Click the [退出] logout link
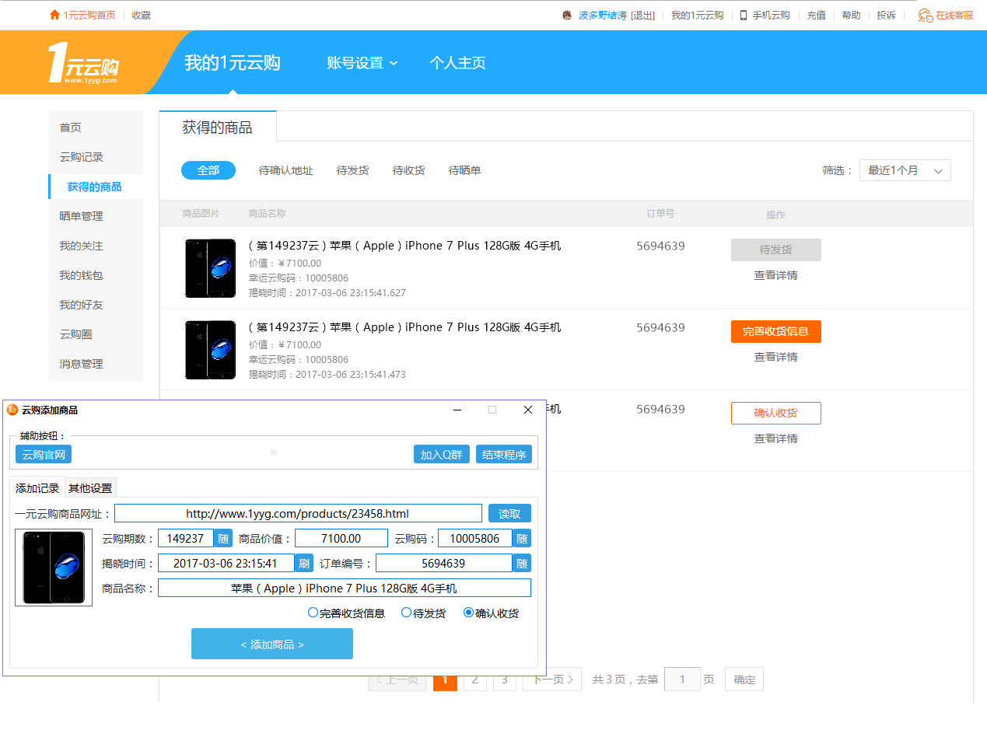 click(642, 15)
